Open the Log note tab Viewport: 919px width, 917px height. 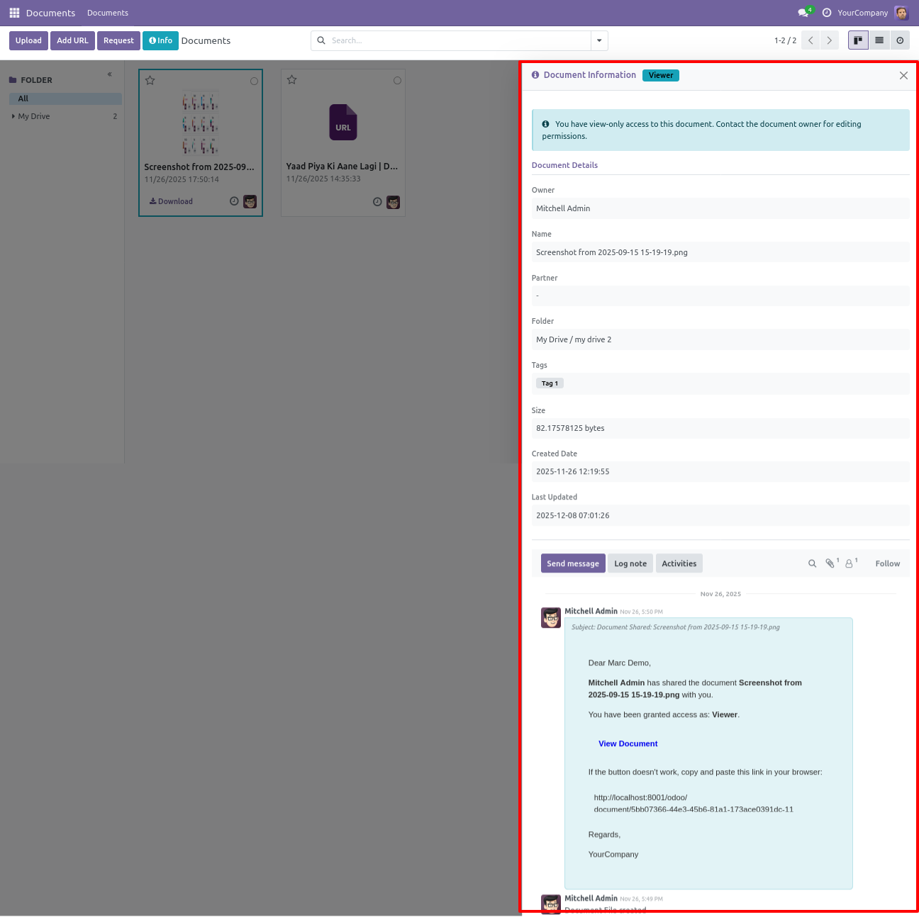(630, 563)
